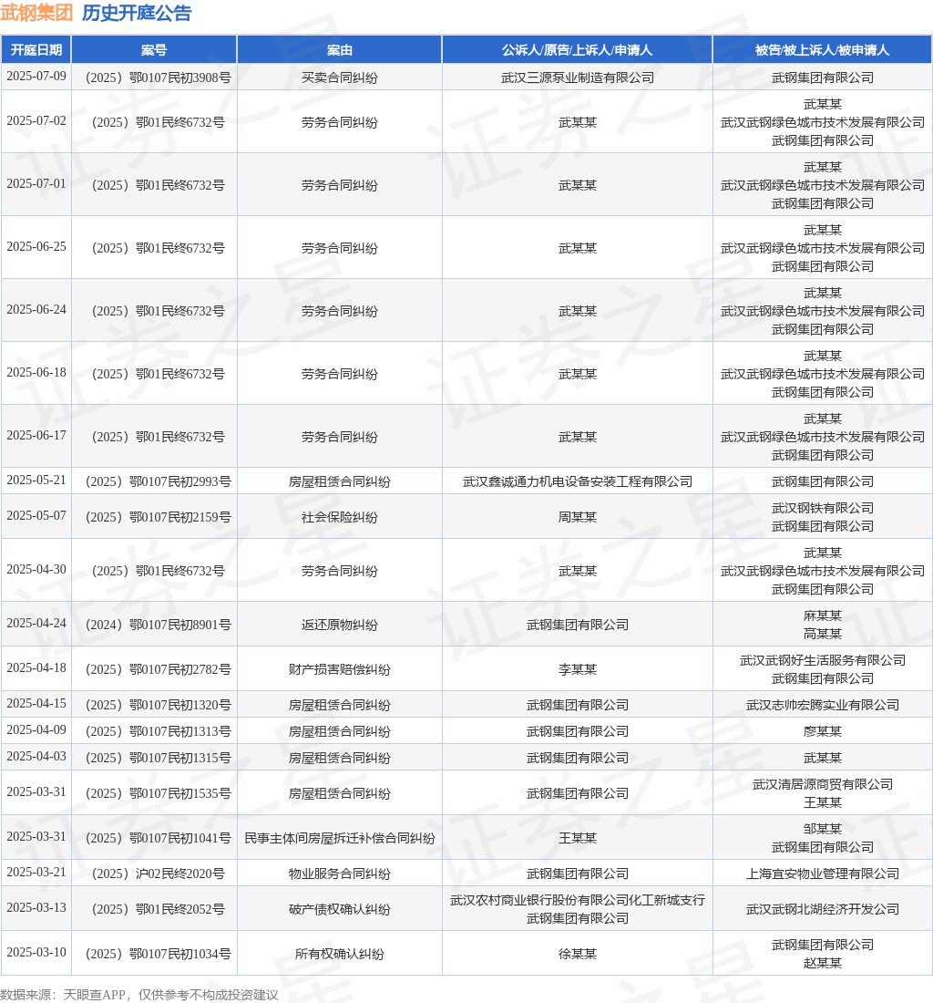Click the date 2025-04-30
The image size is (933, 1003).
point(36,569)
